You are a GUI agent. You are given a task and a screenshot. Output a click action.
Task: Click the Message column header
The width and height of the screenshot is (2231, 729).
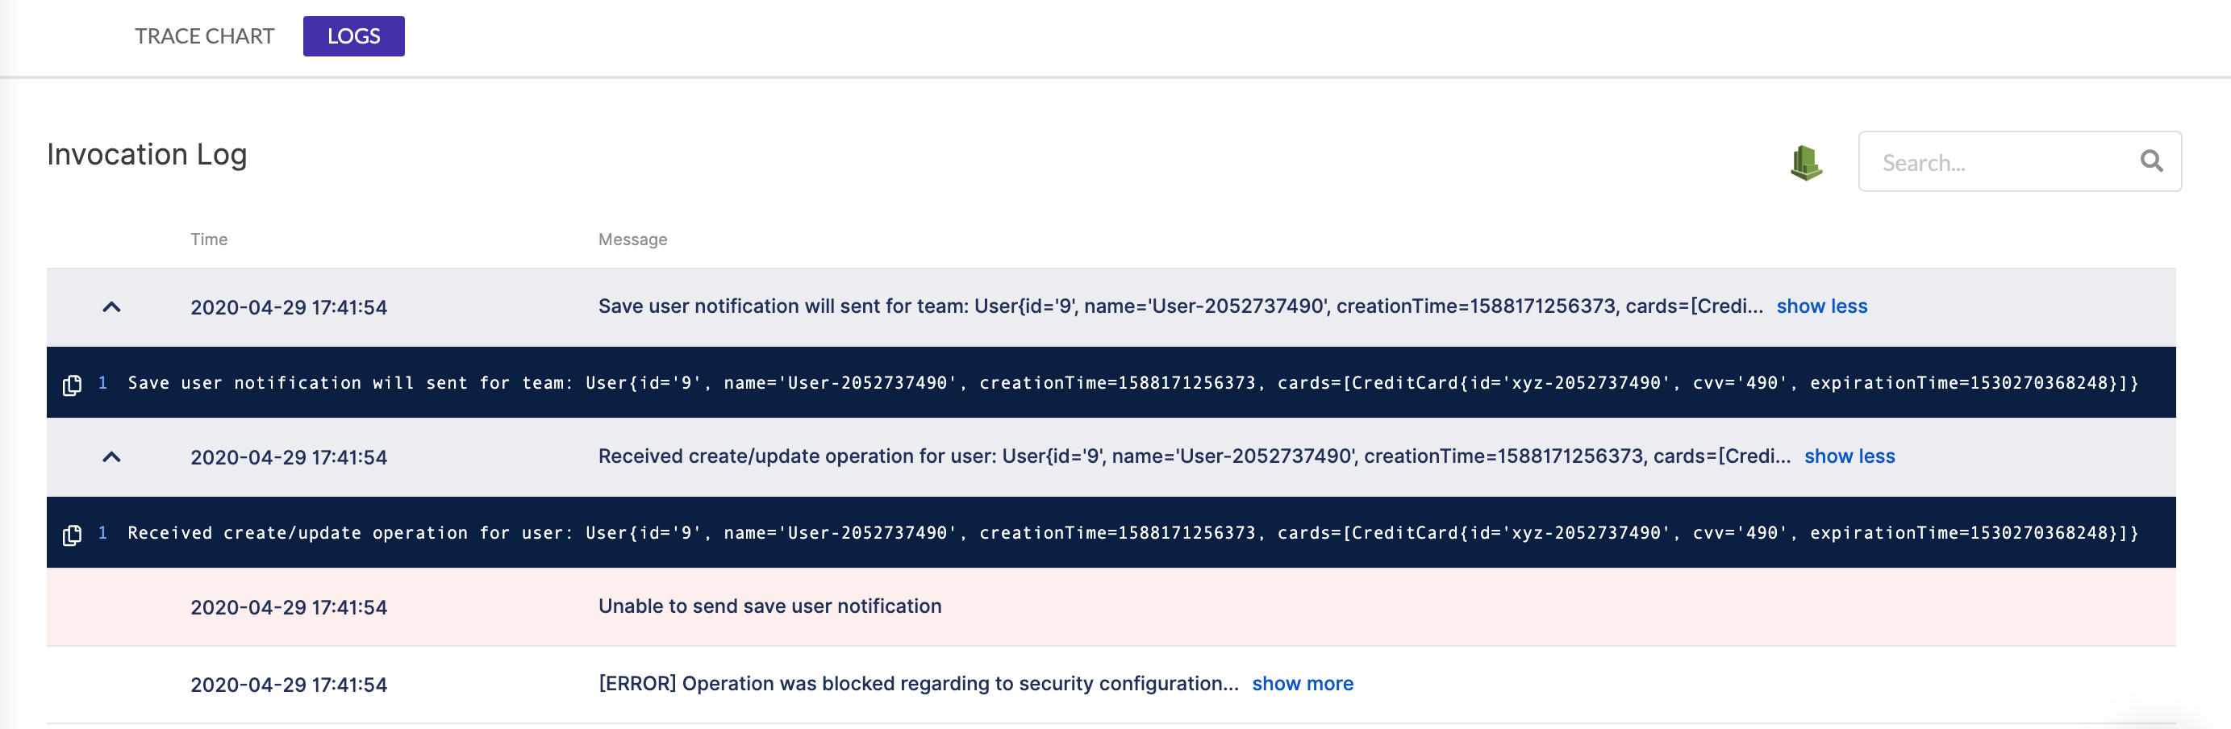coord(632,240)
